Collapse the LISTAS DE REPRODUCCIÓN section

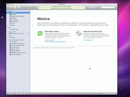[x=8, y=40]
